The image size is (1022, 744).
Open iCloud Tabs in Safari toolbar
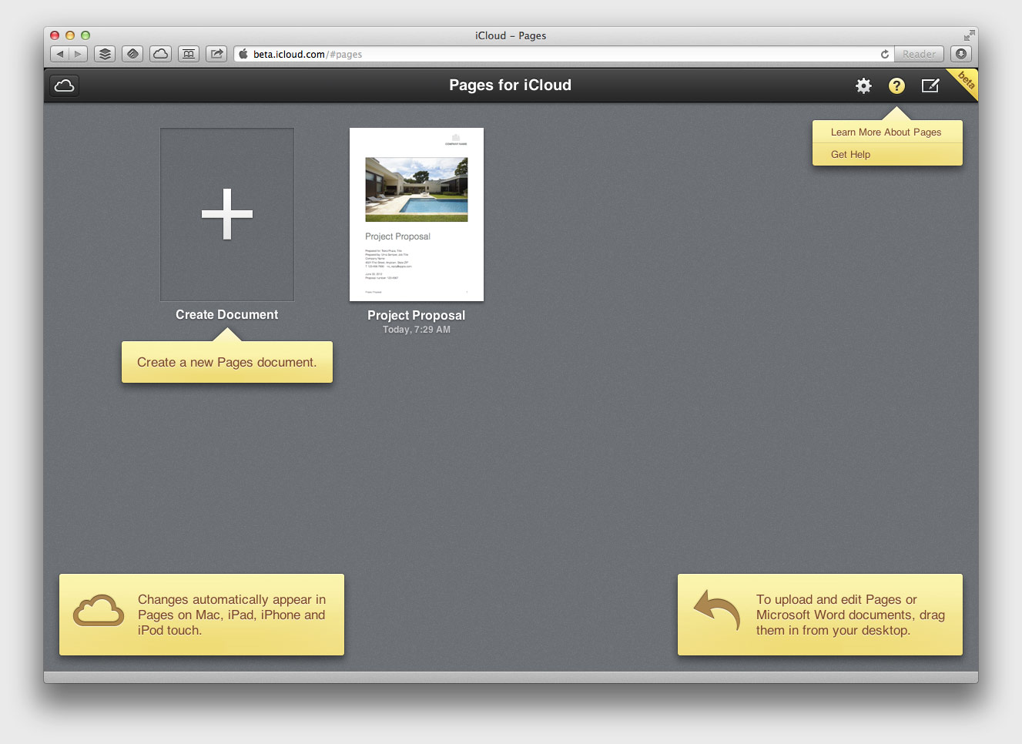click(160, 54)
